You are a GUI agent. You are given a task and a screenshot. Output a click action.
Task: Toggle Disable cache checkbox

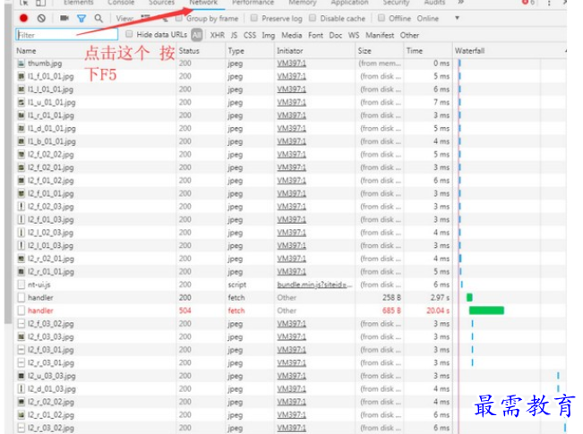coord(313,18)
